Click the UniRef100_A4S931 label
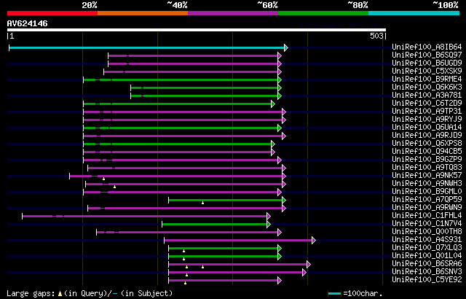This screenshot has height=299, width=466. click(x=427, y=240)
